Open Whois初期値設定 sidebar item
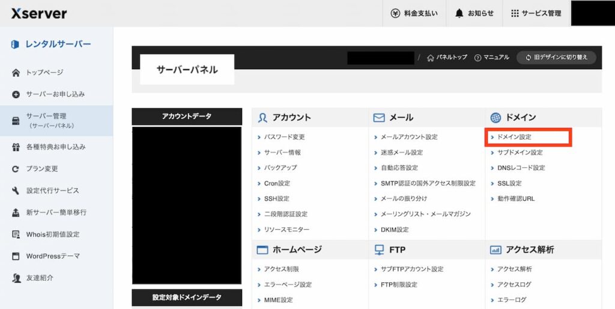The image size is (615, 309). click(x=52, y=234)
